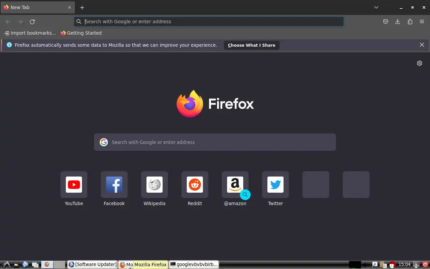
Task: Open the Wikipedia shortcut tile
Action: click(155, 185)
